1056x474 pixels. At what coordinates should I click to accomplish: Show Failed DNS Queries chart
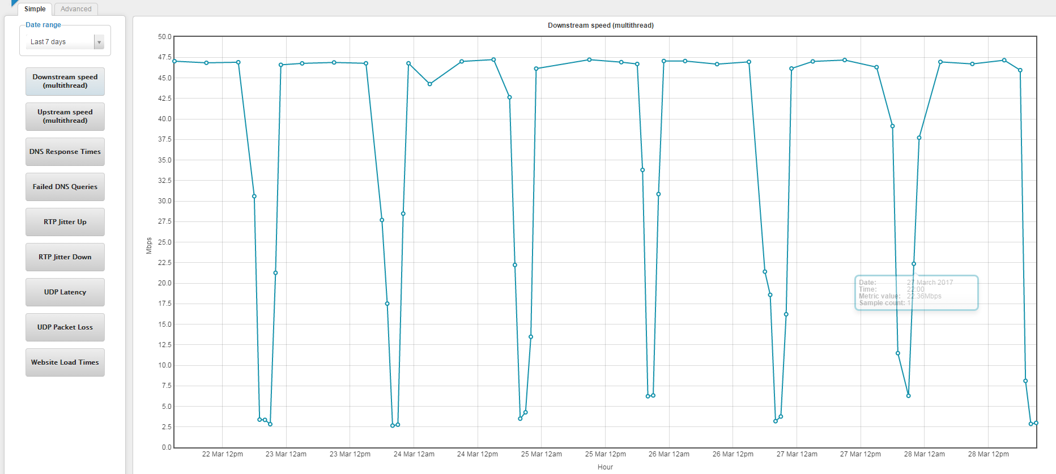[65, 187]
